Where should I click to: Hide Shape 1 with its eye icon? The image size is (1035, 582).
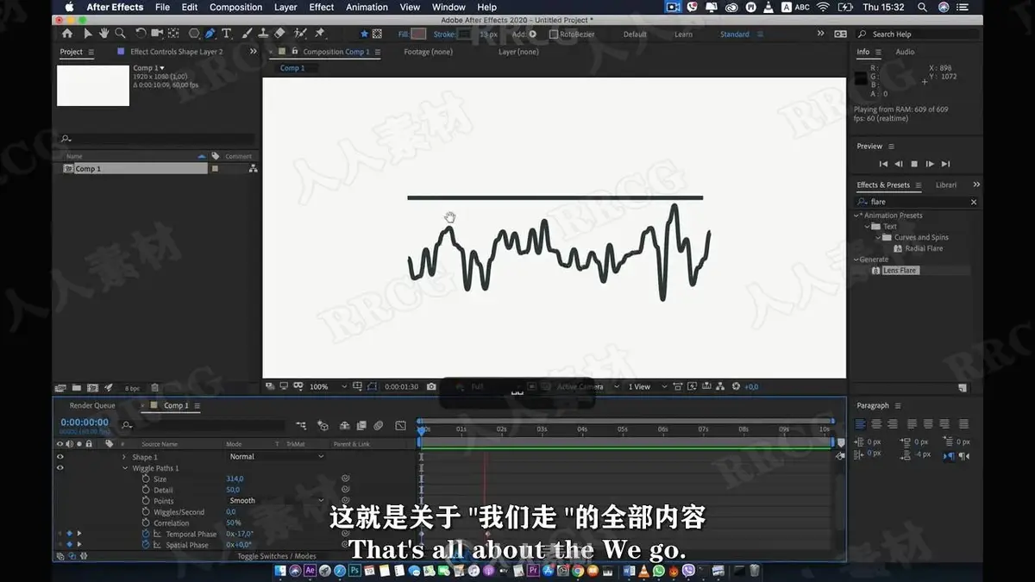point(60,457)
